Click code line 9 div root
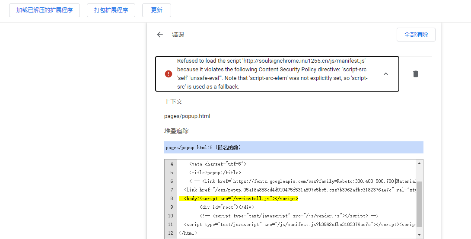 coord(227,207)
